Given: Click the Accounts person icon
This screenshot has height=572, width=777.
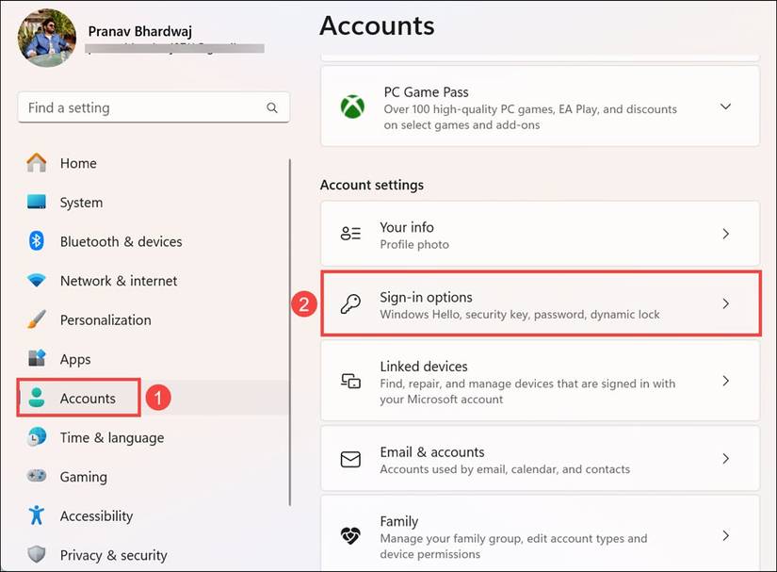Looking at the screenshot, I should pos(36,398).
